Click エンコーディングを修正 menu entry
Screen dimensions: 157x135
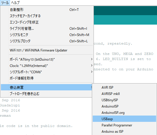(47, 22)
